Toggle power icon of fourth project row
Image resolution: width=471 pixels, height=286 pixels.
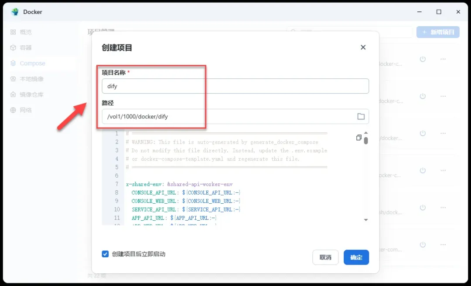pyautogui.click(x=423, y=171)
